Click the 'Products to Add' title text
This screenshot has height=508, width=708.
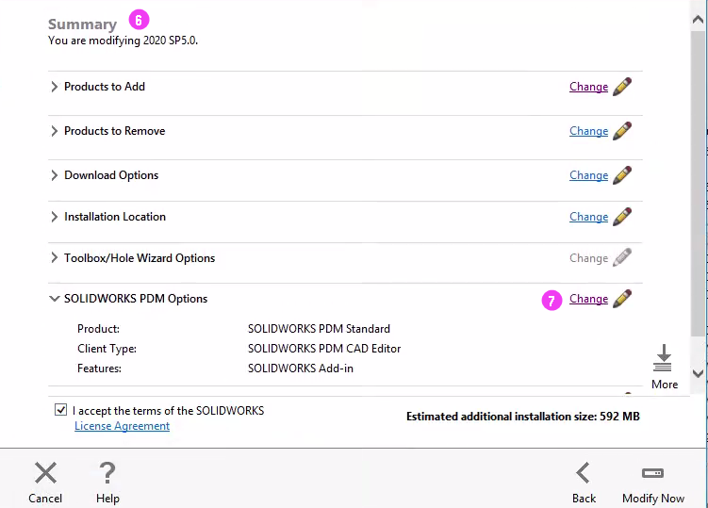click(x=105, y=87)
